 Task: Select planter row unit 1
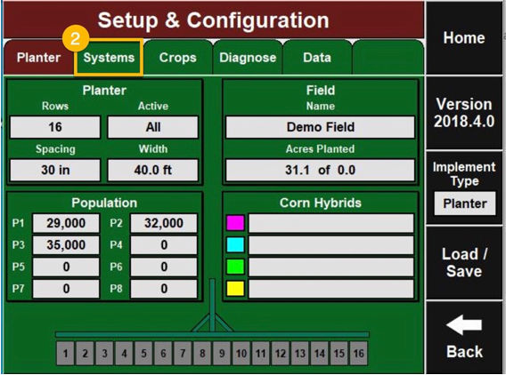pos(66,354)
